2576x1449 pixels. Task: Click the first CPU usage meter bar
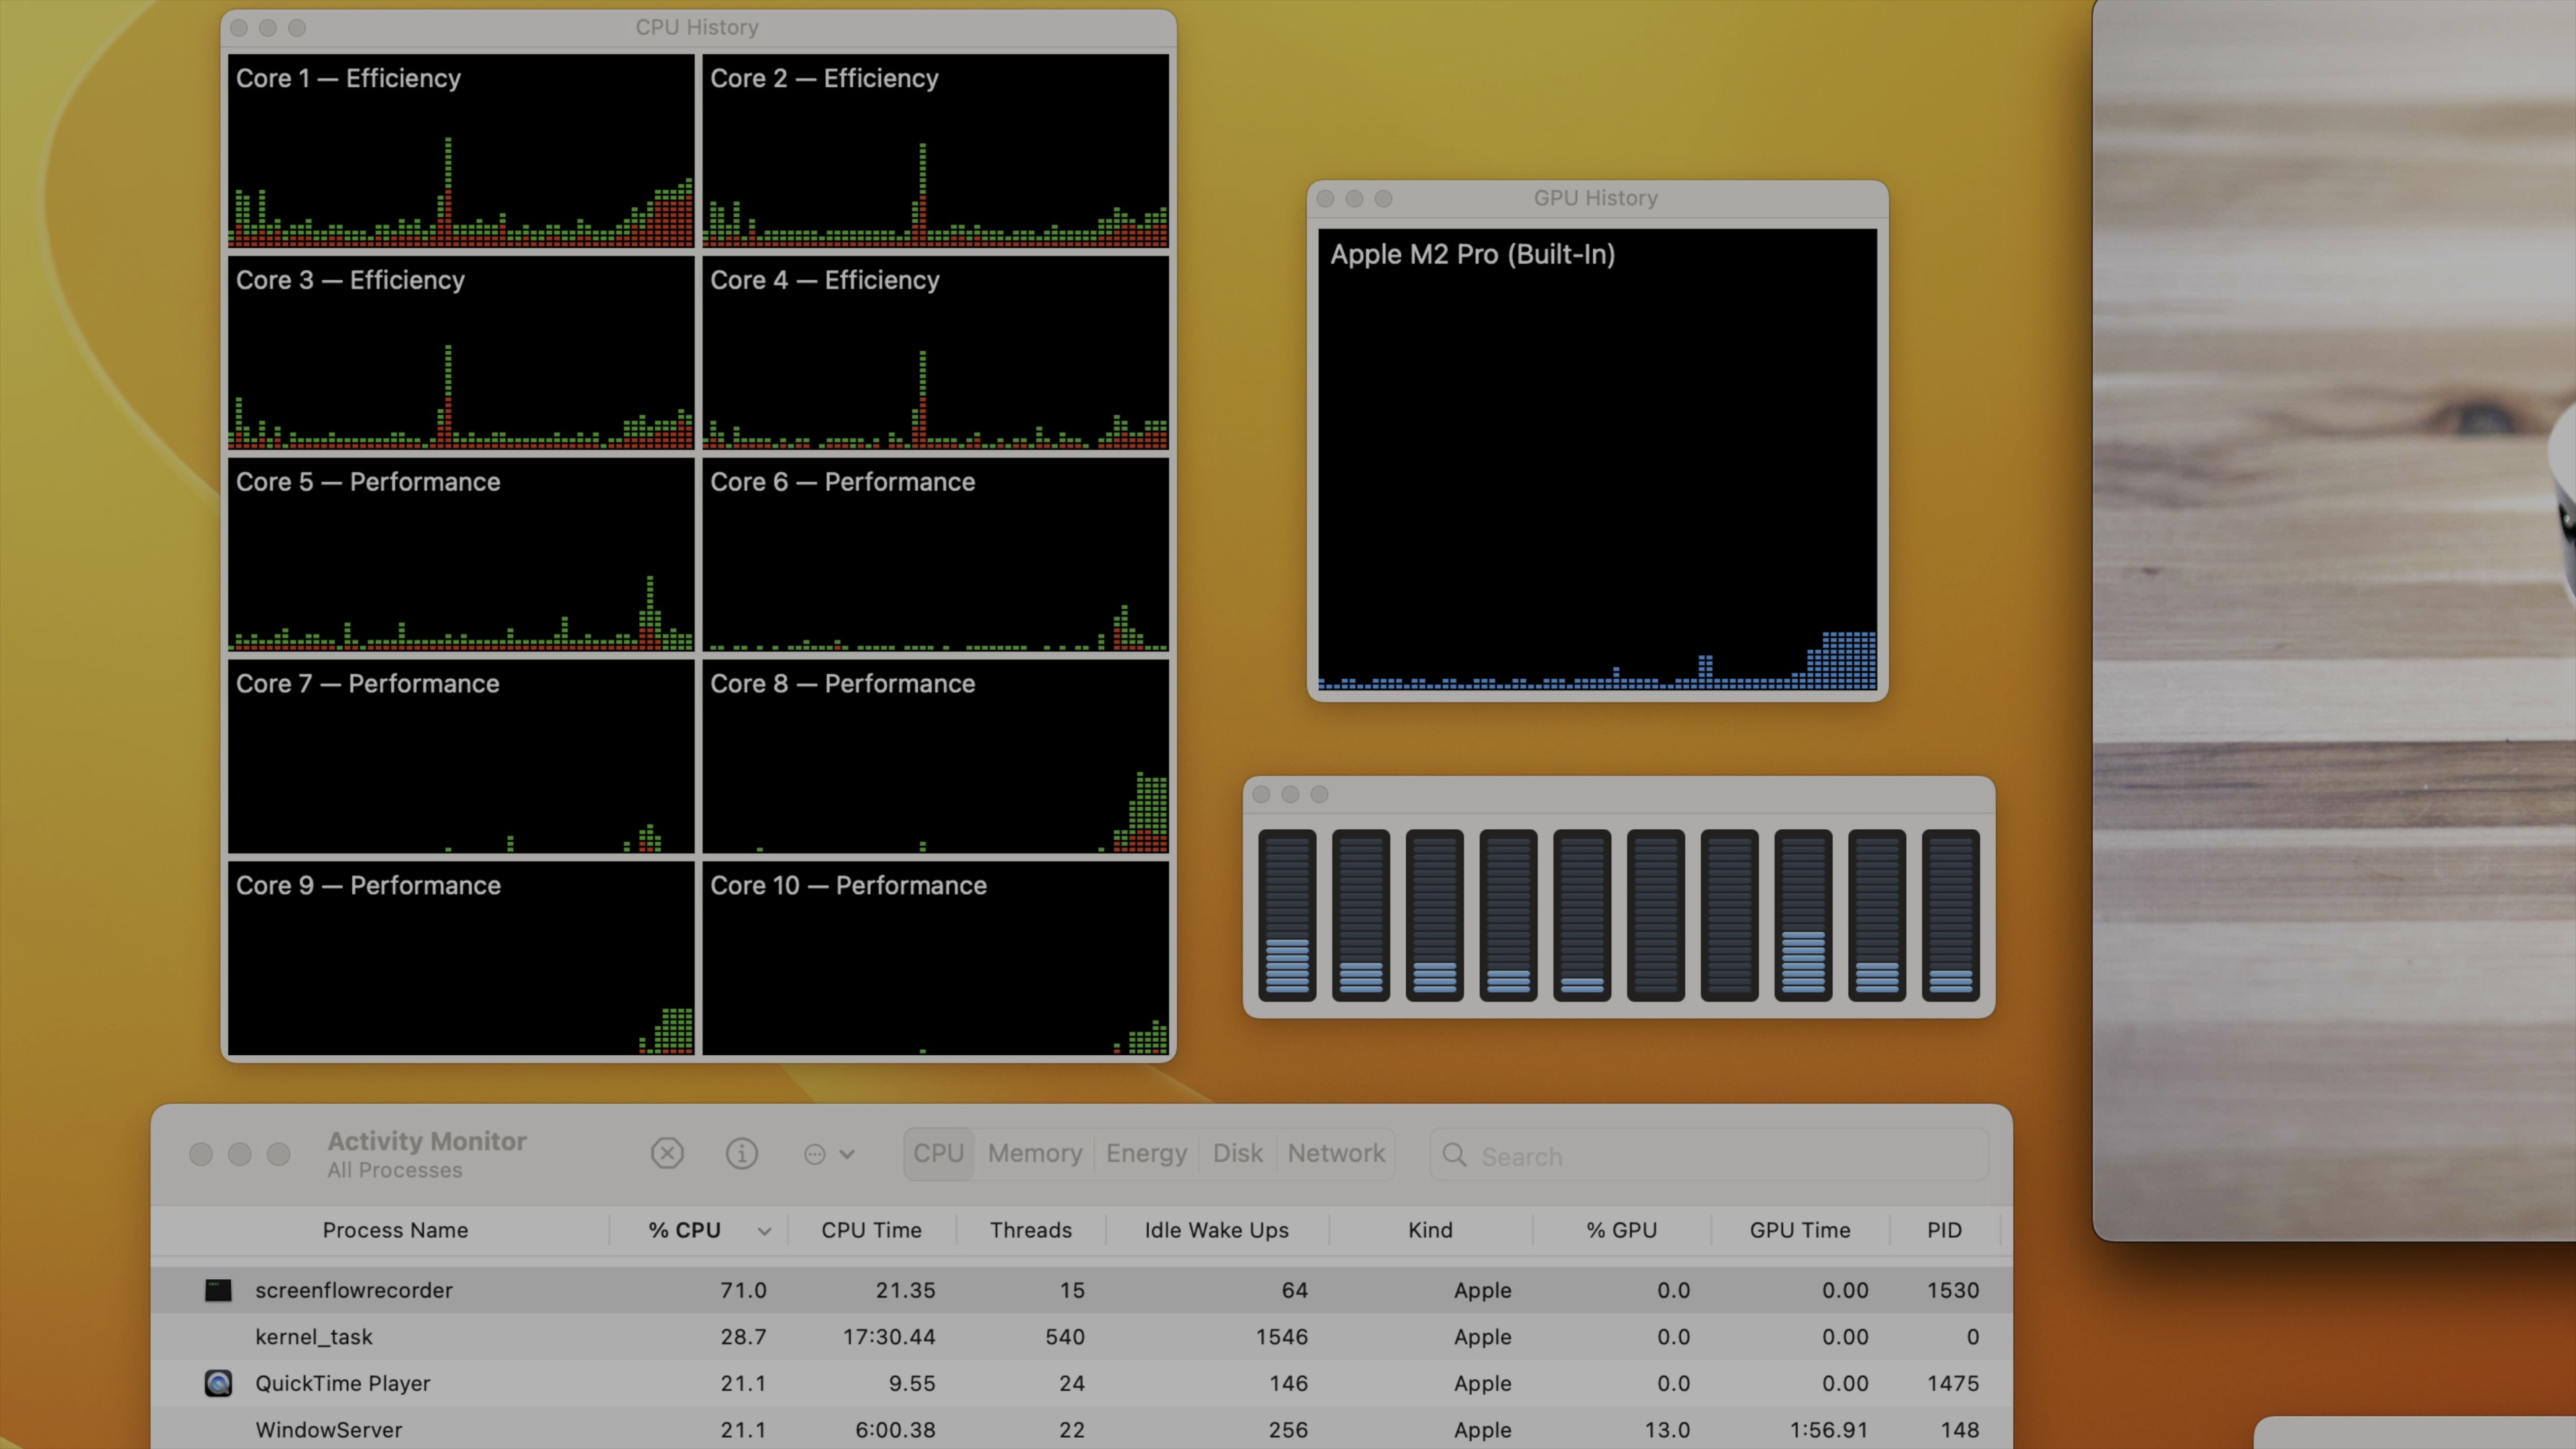pyautogui.click(x=1287, y=915)
